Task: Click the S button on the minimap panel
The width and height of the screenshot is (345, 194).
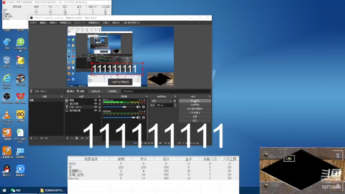Action: pos(338,156)
